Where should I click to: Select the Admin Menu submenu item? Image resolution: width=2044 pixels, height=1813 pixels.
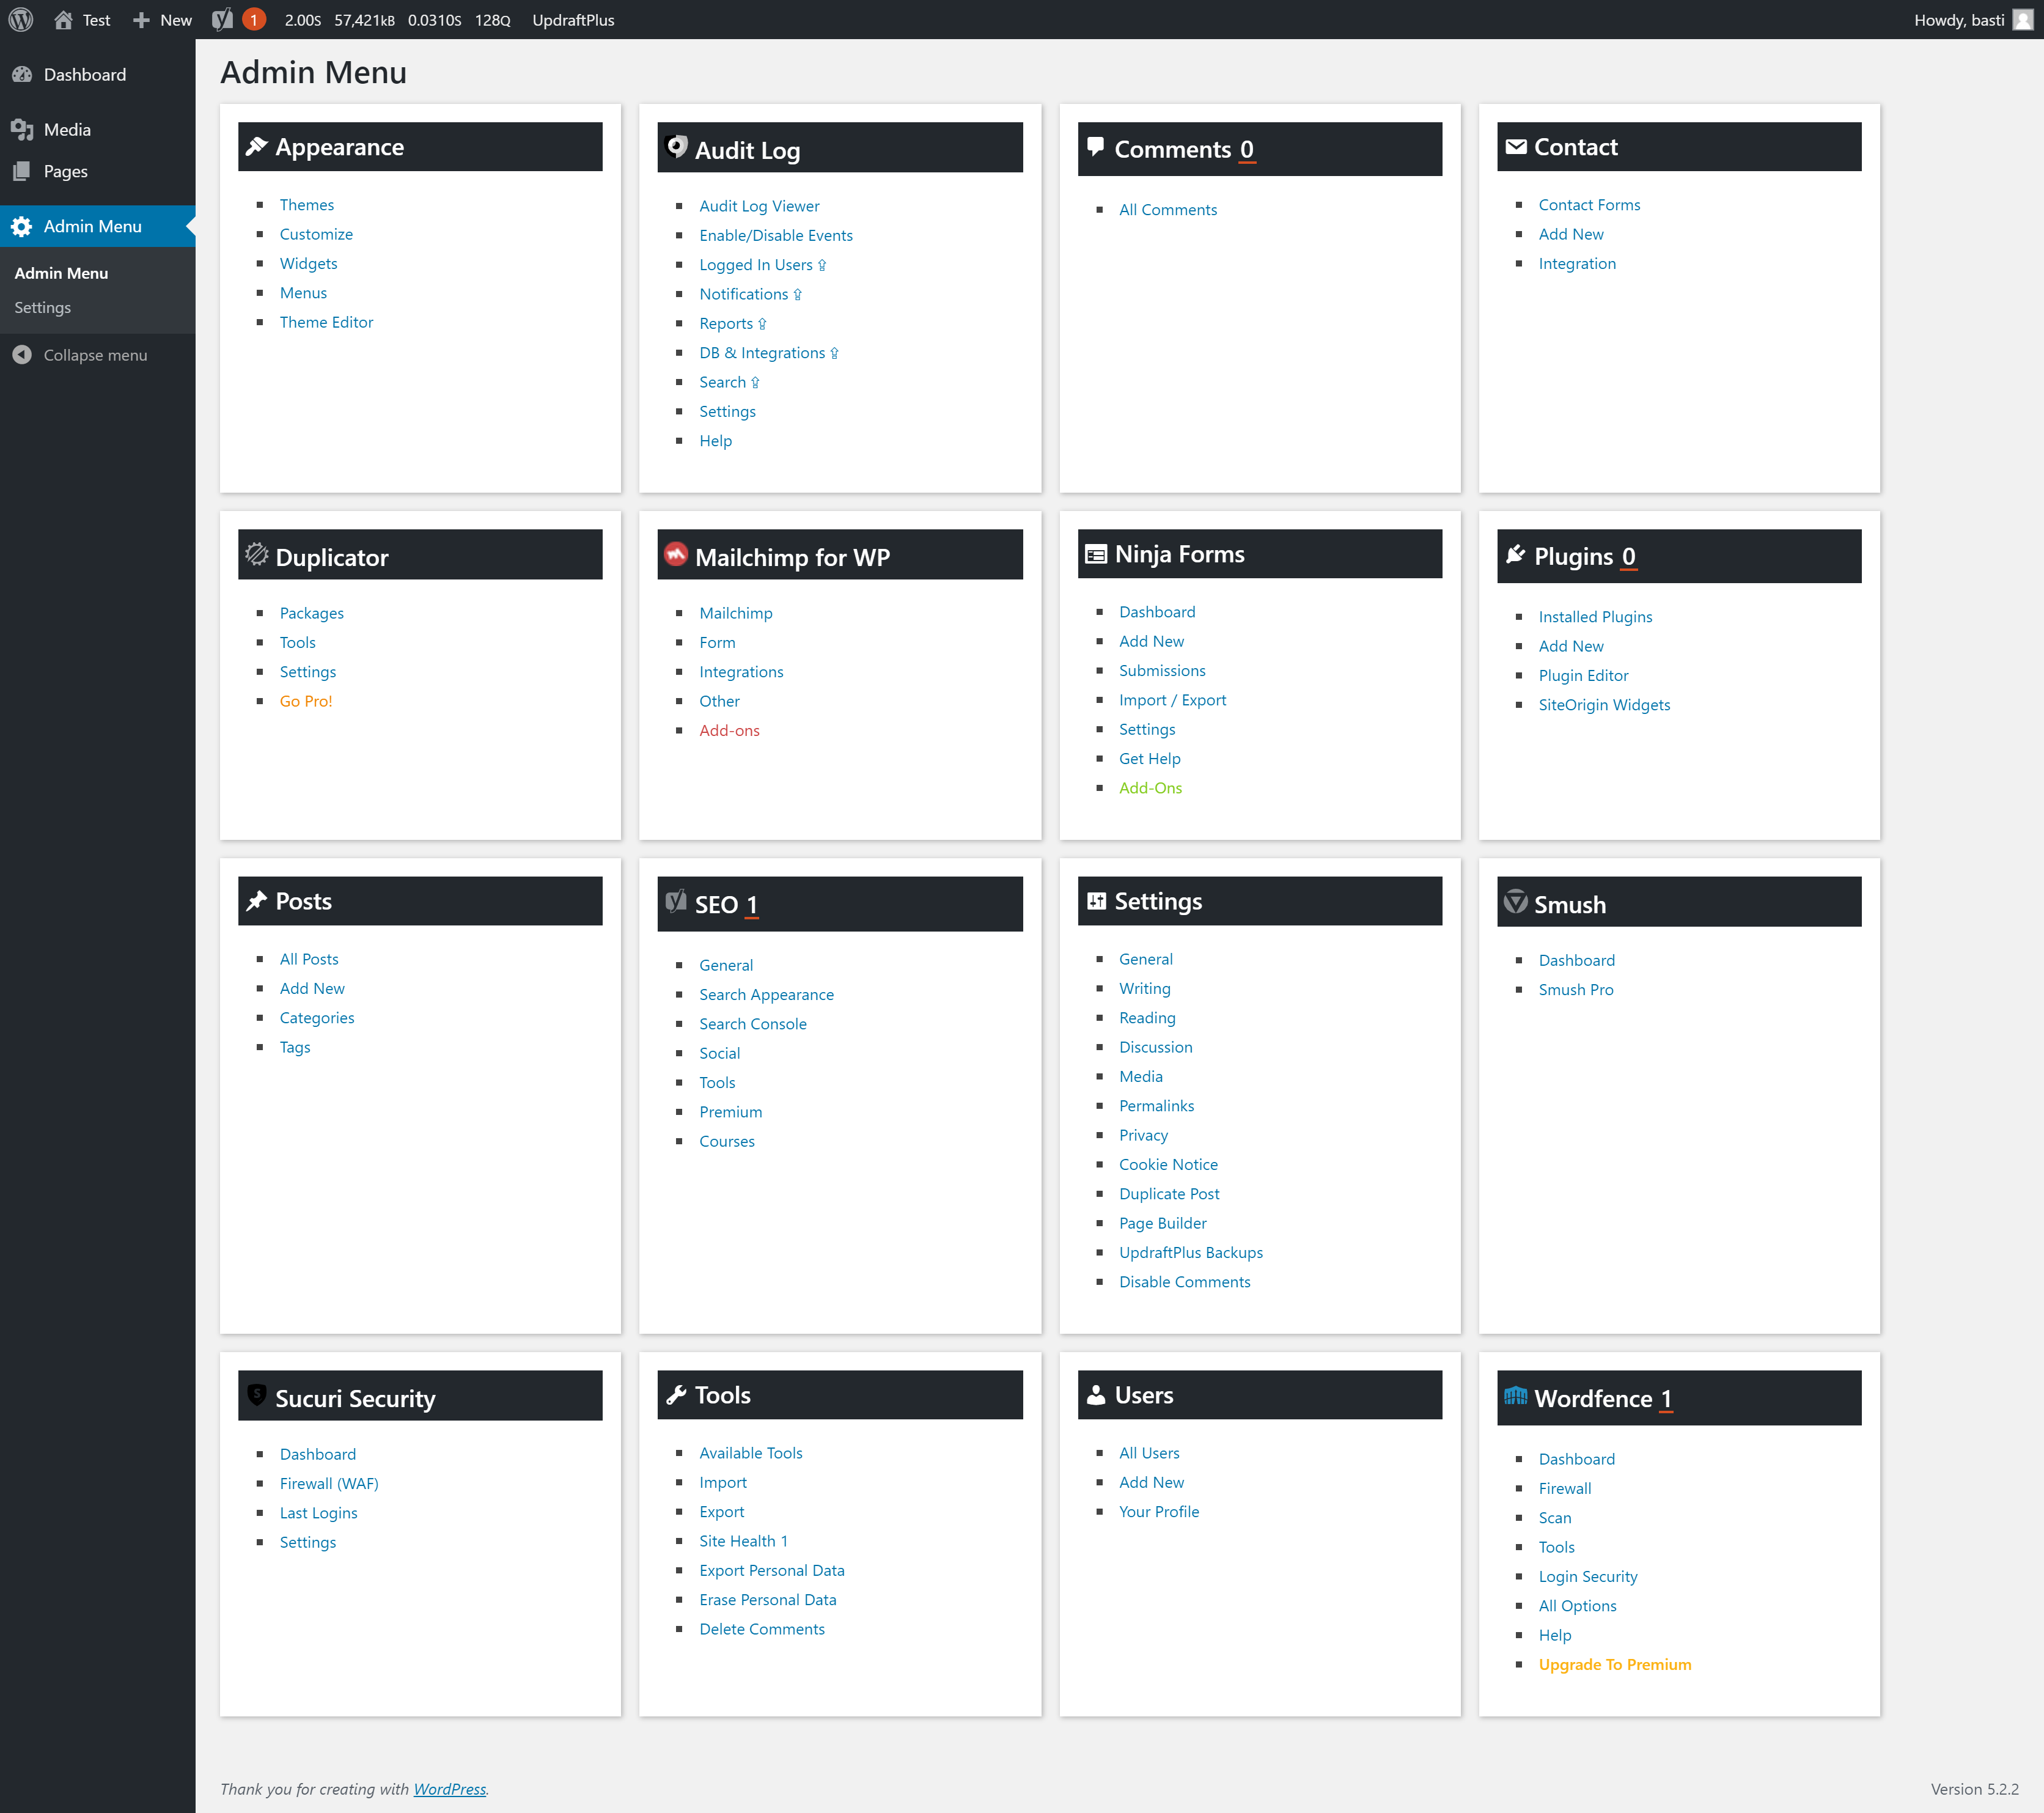point(61,273)
